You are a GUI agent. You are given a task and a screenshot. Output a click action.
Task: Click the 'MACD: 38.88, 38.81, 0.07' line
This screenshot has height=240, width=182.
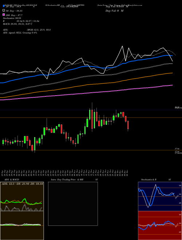point(17,24)
